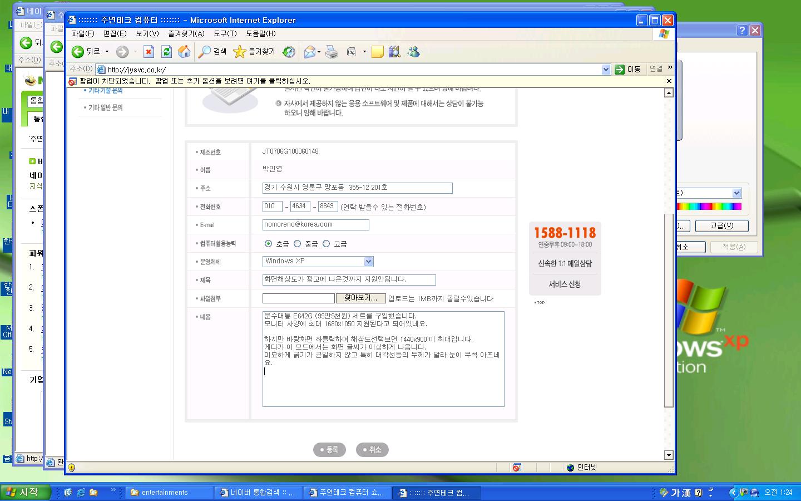Click the Print icon in toolbar
This screenshot has height=501, width=801.
pyautogui.click(x=332, y=52)
